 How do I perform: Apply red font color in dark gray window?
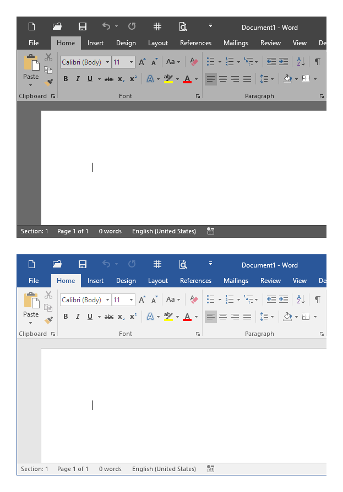[187, 79]
